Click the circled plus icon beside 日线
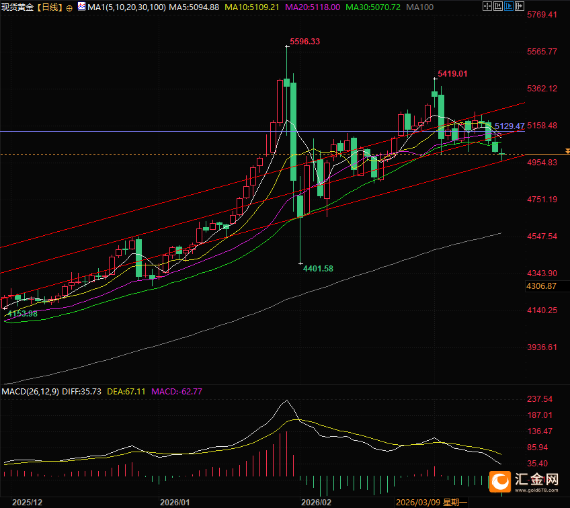570x508 pixels. click(69, 8)
